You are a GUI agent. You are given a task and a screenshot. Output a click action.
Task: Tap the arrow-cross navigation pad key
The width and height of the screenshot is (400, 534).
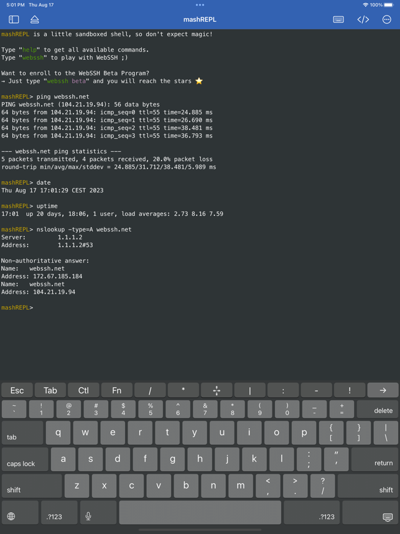[216, 390]
